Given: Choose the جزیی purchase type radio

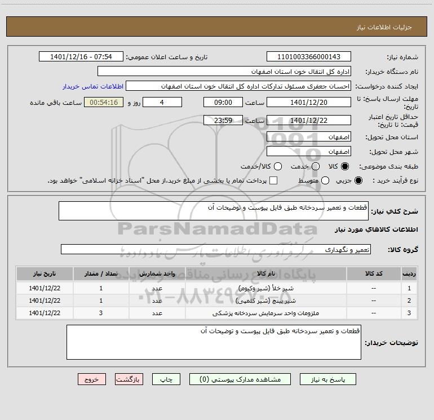Looking at the screenshot, I should coord(358,180).
